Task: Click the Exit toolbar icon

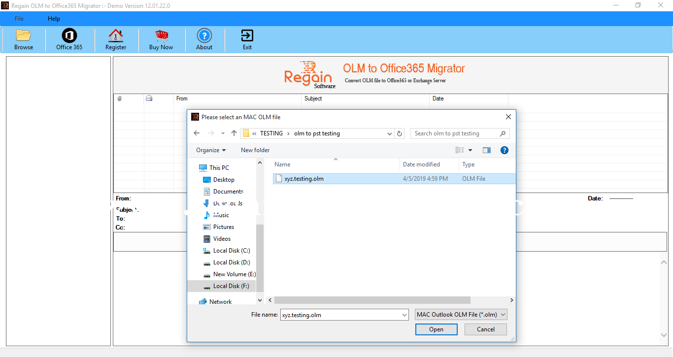Action: click(247, 35)
